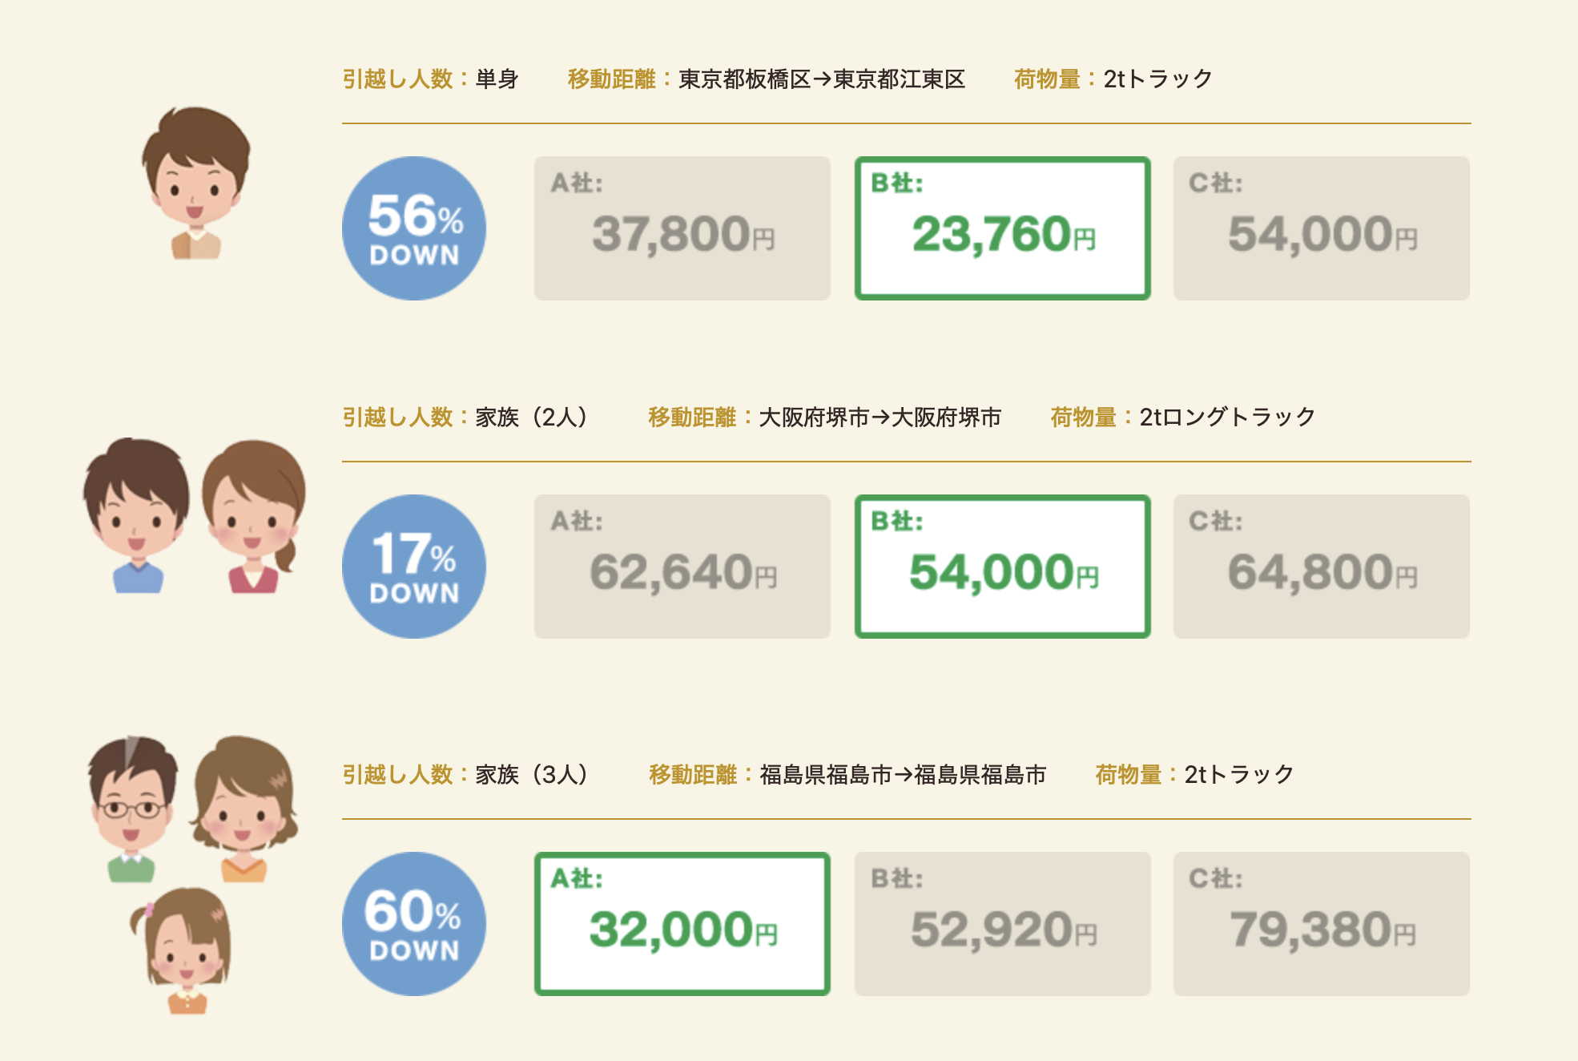
Task: Click the 2tロングトラック load label
Action: coord(1226,418)
